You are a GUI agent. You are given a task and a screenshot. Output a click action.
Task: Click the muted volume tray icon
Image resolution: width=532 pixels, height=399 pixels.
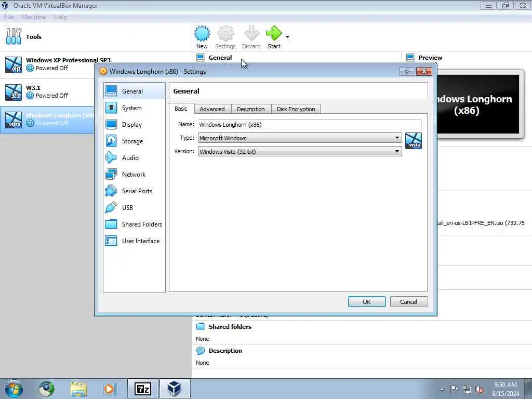coord(480,389)
